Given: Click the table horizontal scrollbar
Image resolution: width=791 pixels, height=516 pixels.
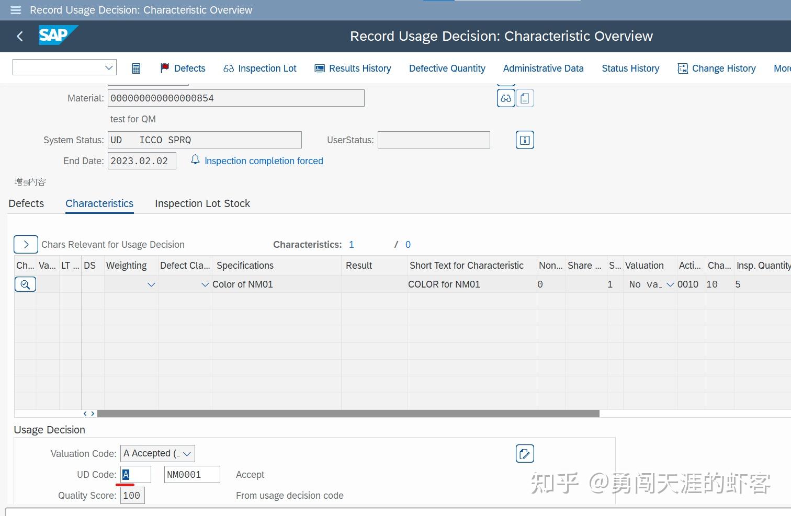Looking at the screenshot, I should click(348, 414).
